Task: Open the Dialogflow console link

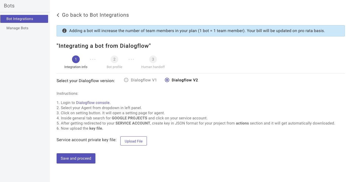Action: (x=93, y=103)
